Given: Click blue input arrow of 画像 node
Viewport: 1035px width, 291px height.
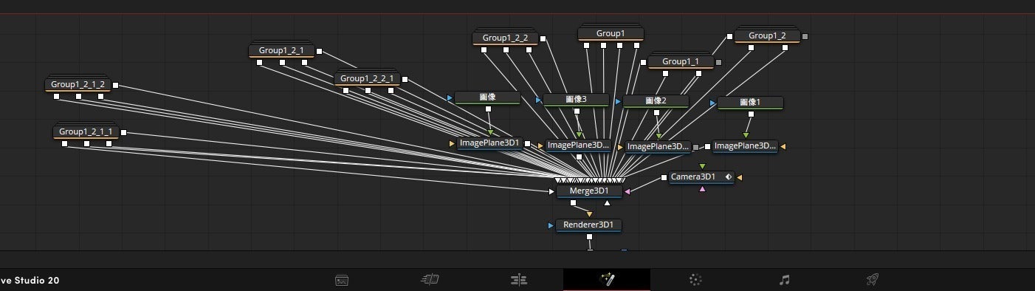Looking at the screenshot, I should 450,97.
